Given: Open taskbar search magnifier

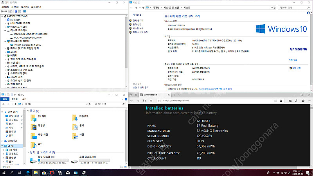Looking at the screenshot, I should coord(12,172).
